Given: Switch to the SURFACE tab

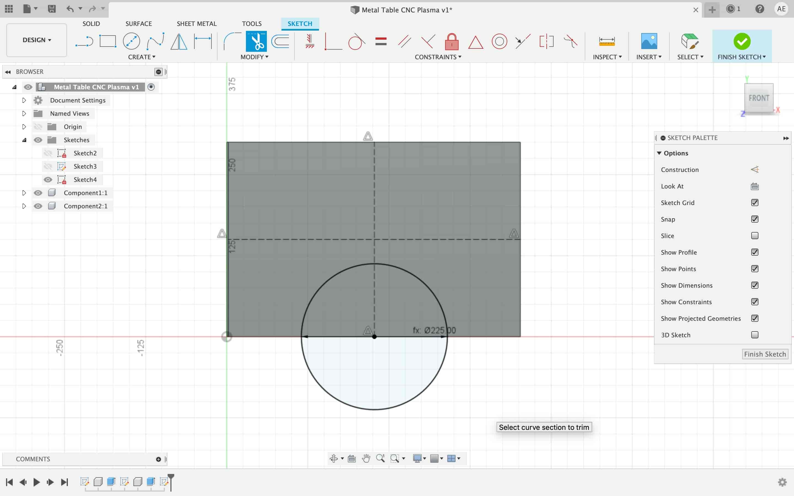Looking at the screenshot, I should 138,24.
